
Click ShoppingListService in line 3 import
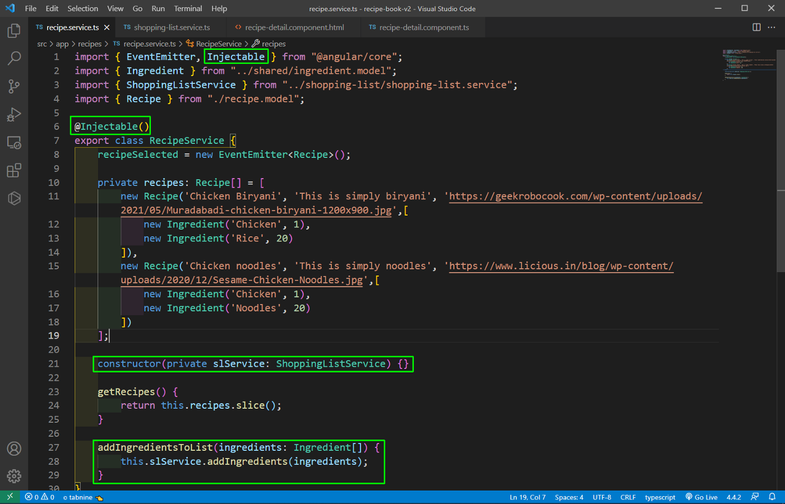(x=181, y=85)
